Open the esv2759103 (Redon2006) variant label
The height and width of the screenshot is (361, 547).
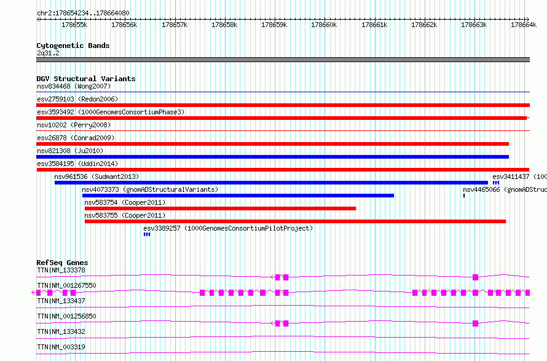pos(77,99)
